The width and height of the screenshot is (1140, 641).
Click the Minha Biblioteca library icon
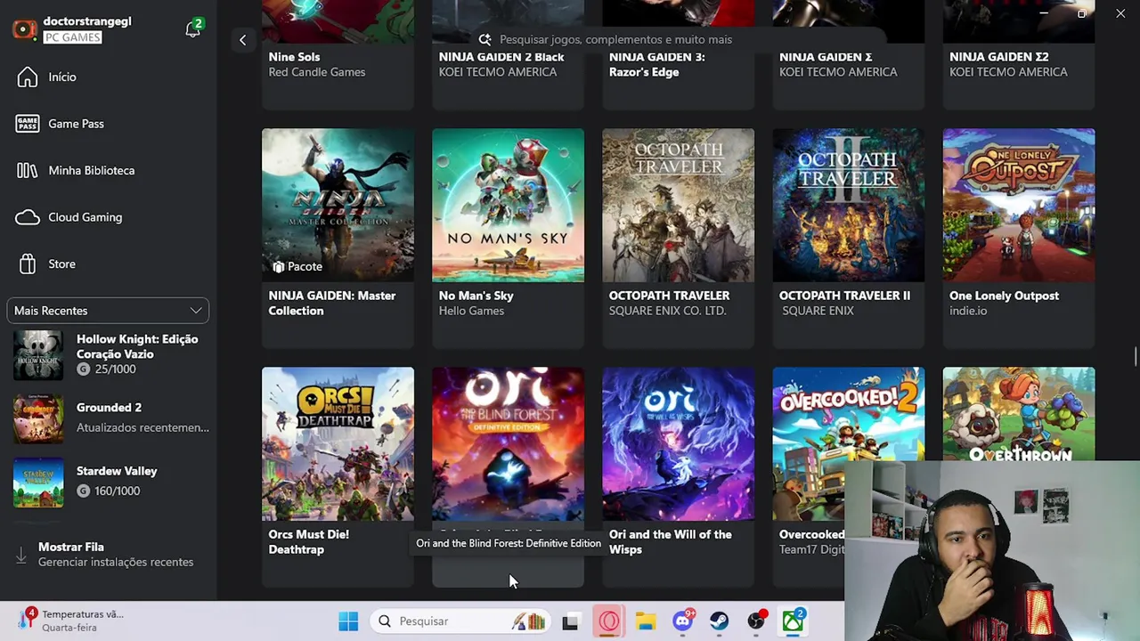(28, 170)
